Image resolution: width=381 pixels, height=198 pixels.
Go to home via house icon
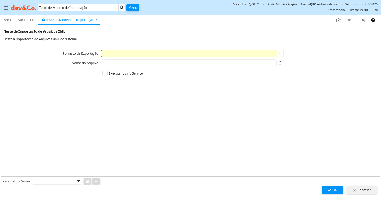338,20
